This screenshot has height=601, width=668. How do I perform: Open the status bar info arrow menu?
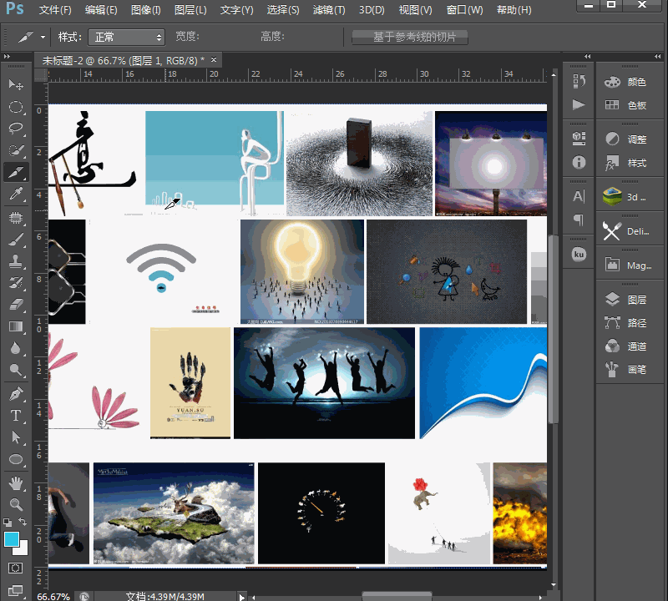[x=241, y=597]
